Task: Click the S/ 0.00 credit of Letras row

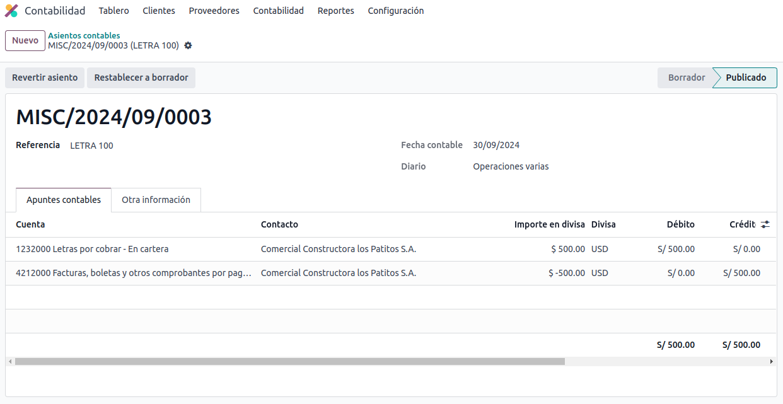Action: tap(746, 249)
